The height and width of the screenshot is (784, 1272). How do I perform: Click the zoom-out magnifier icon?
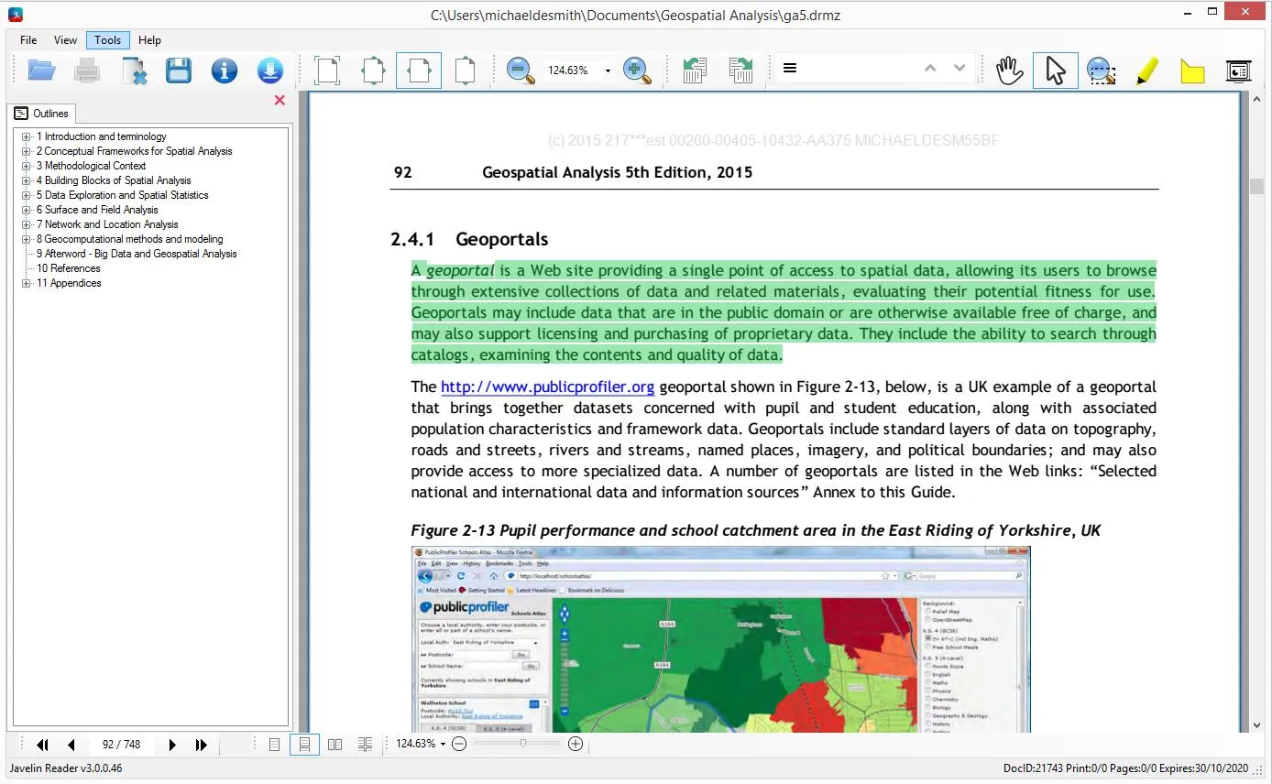tap(520, 70)
